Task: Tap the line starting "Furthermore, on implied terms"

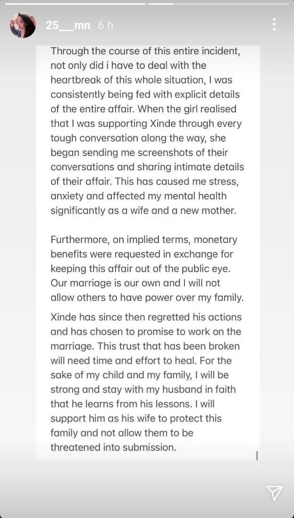Action: [x=144, y=240]
